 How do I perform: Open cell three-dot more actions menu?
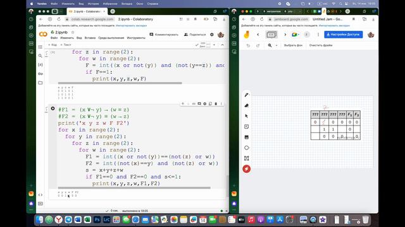coord(221,103)
